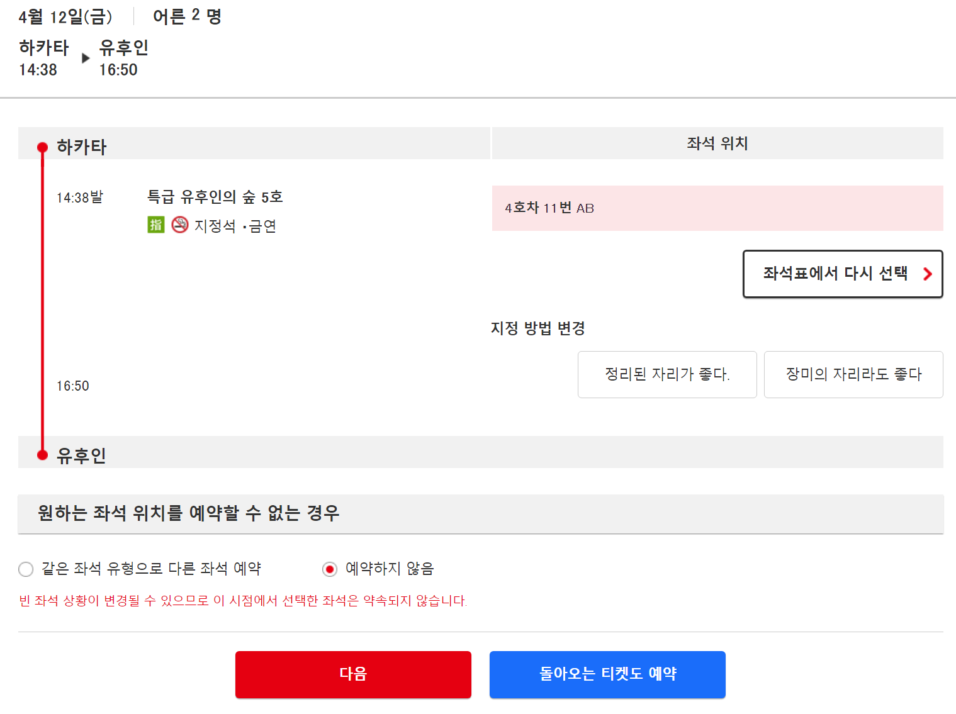Screen dimensions: 956x714
Task: Click the red 다음 button
Action: pos(353,674)
